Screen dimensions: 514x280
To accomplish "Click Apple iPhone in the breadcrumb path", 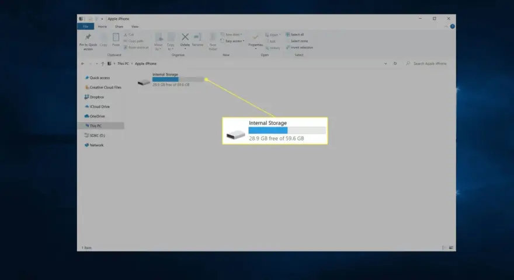I will pyautogui.click(x=145, y=64).
